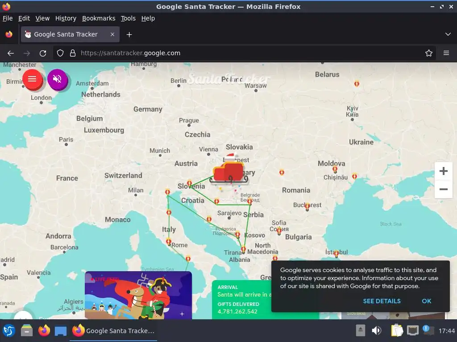Click the gift pin on Bucharest
The height and width of the screenshot is (342, 457).
[x=307, y=207]
